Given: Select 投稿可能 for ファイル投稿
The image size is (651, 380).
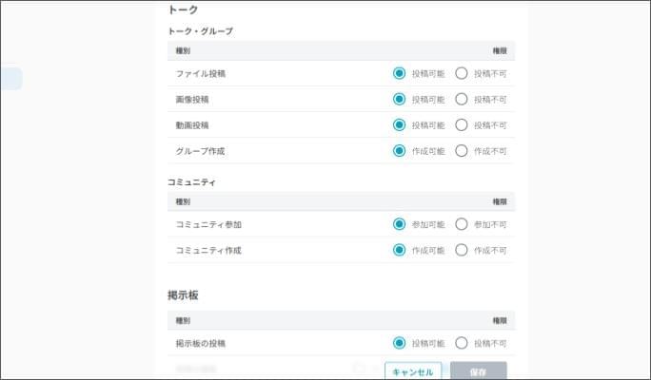Looking at the screenshot, I should (400, 73).
